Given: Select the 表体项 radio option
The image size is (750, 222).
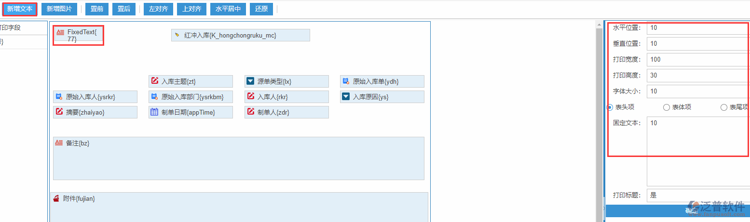Looking at the screenshot, I should [x=667, y=107].
